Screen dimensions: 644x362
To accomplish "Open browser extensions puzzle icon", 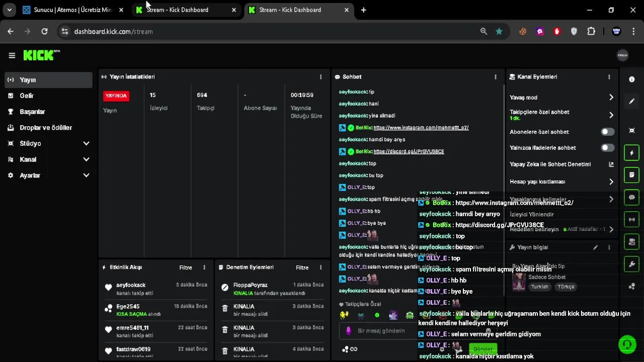I will pos(591,31).
